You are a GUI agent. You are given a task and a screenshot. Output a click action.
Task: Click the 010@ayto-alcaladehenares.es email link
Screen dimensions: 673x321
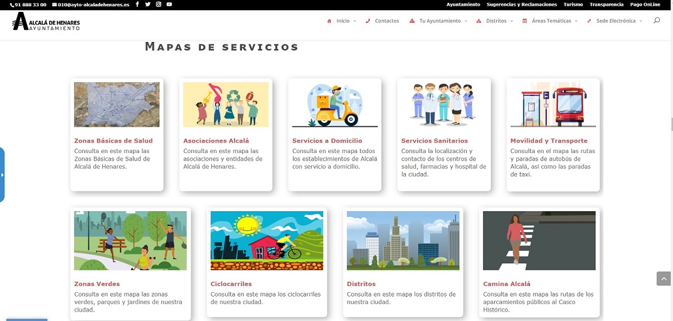pos(93,5)
